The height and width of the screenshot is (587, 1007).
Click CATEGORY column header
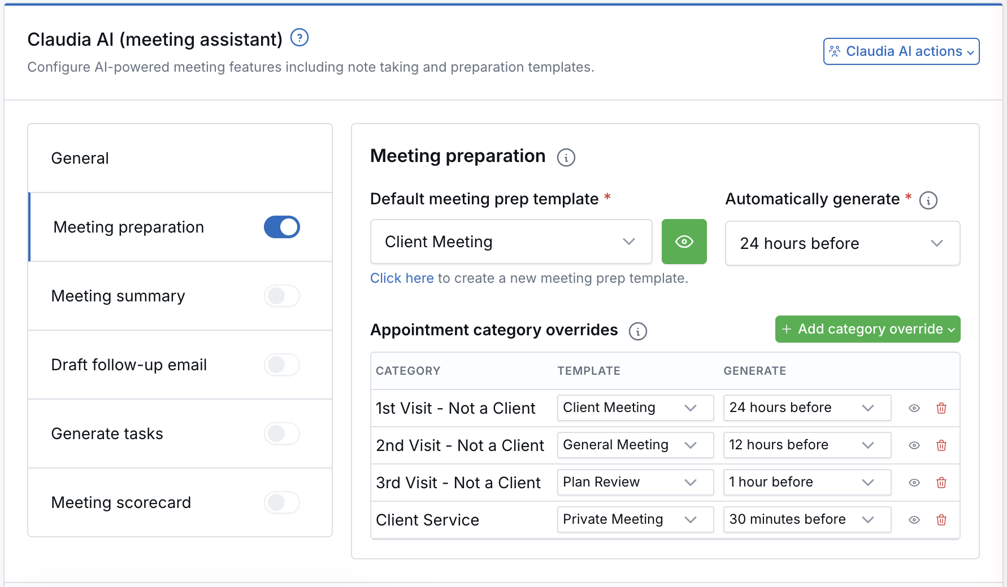click(408, 371)
